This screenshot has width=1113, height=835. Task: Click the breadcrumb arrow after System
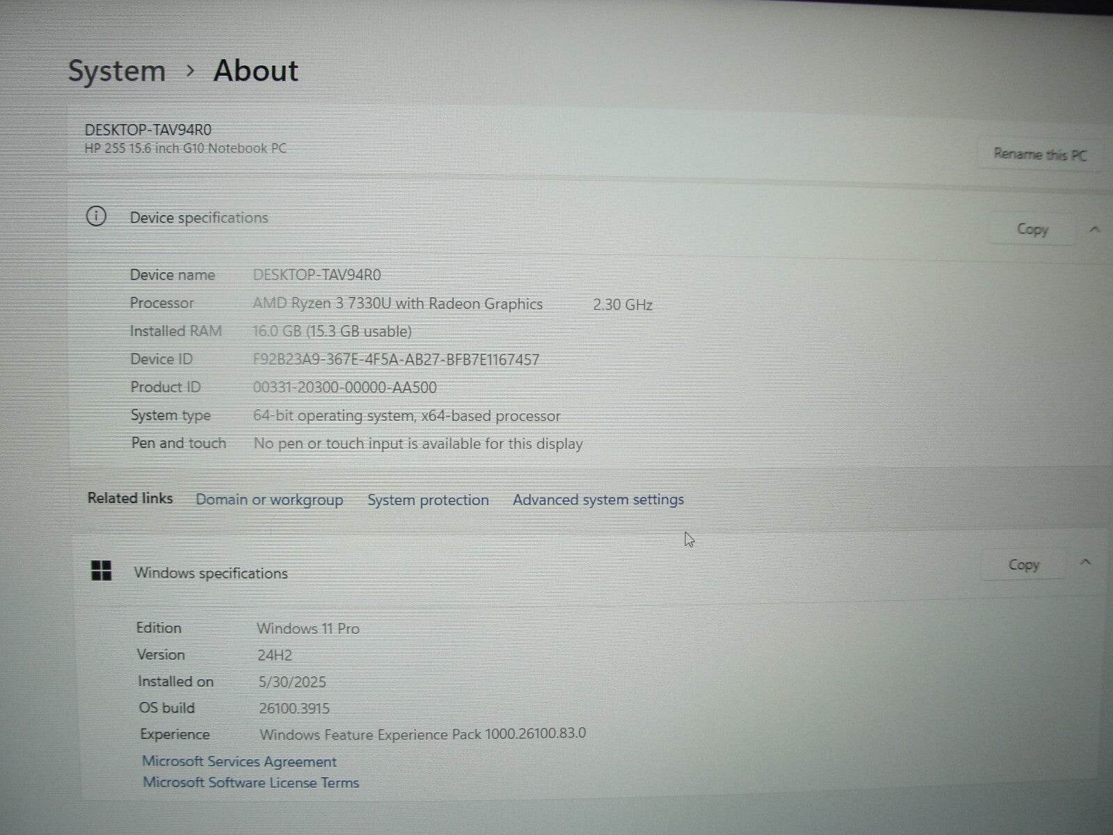click(190, 70)
